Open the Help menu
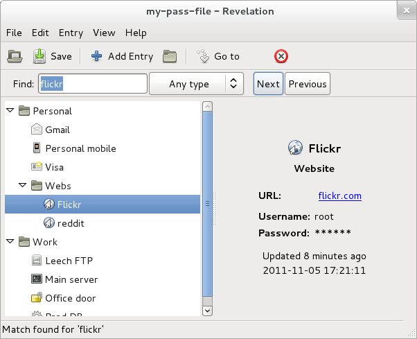417x339 pixels. (136, 33)
